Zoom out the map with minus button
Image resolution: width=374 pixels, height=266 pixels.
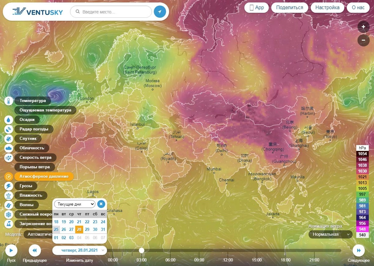tap(363, 40)
